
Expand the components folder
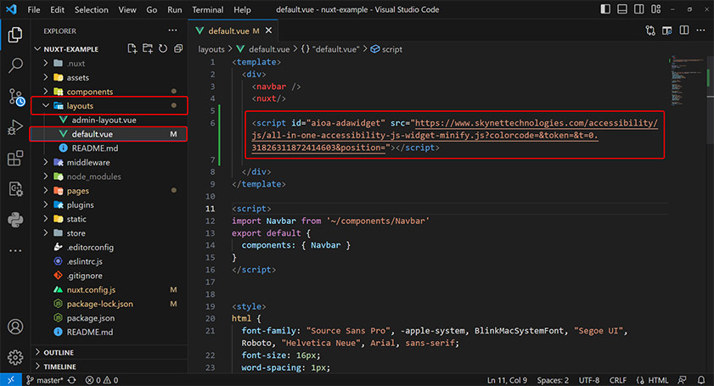point(90,92)
